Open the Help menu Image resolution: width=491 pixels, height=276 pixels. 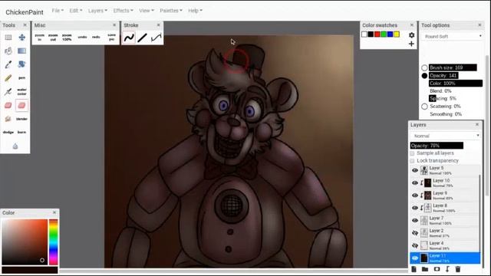pyautogui.click(x=195, y=11)
